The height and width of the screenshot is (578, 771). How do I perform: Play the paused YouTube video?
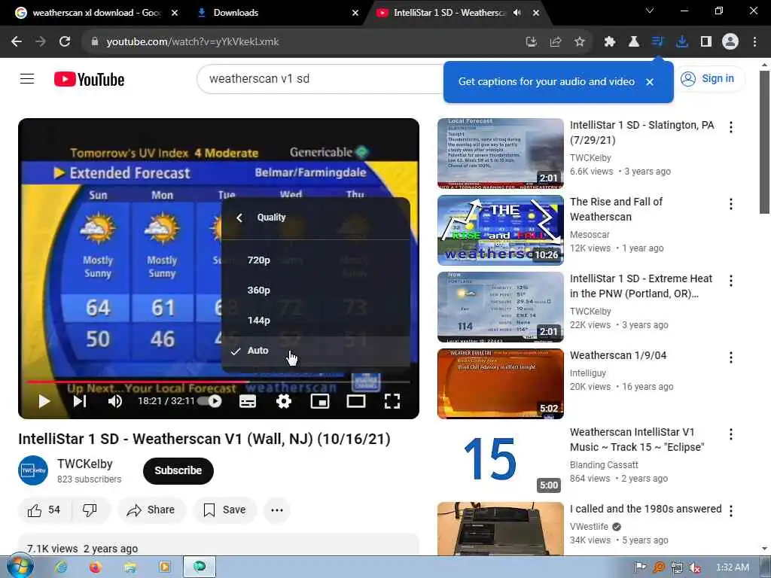coord(44,401)
